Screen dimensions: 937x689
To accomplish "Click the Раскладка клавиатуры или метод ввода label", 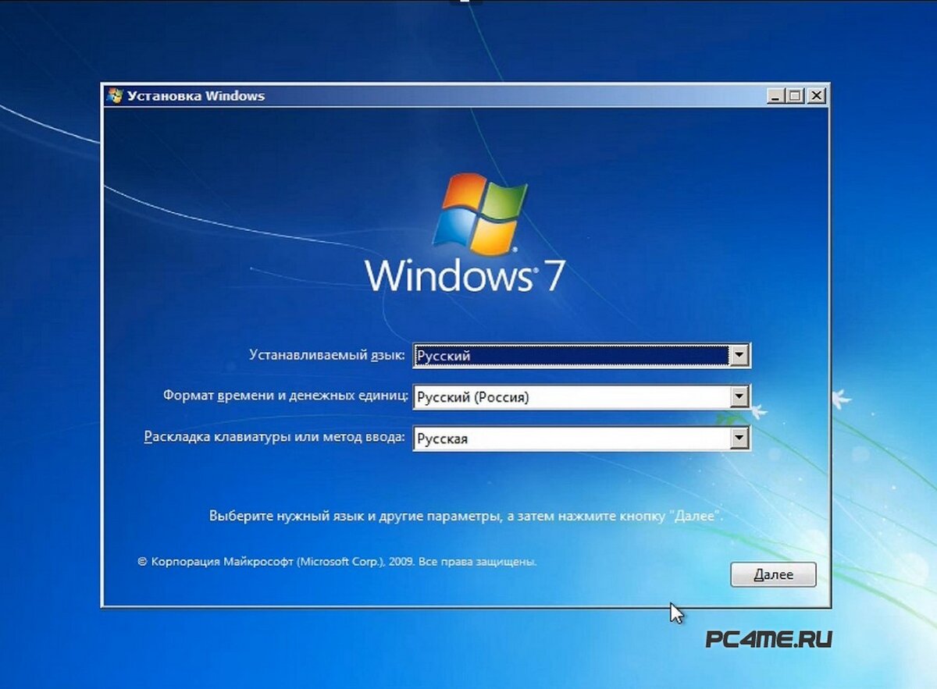I will click(275, 438).
